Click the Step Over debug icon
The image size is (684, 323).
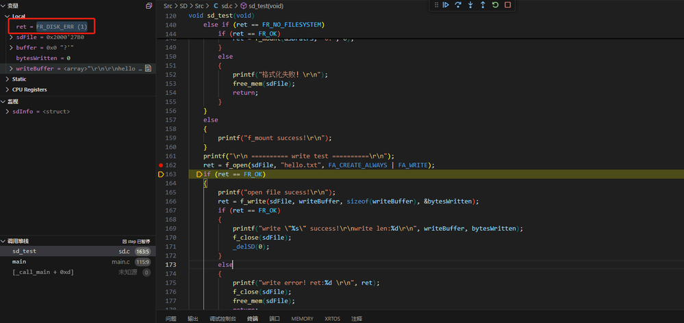tap(458, 5)
